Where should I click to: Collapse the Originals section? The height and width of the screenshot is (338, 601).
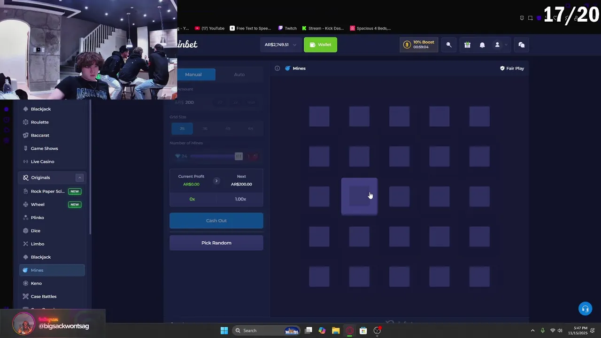pos(80,177)
